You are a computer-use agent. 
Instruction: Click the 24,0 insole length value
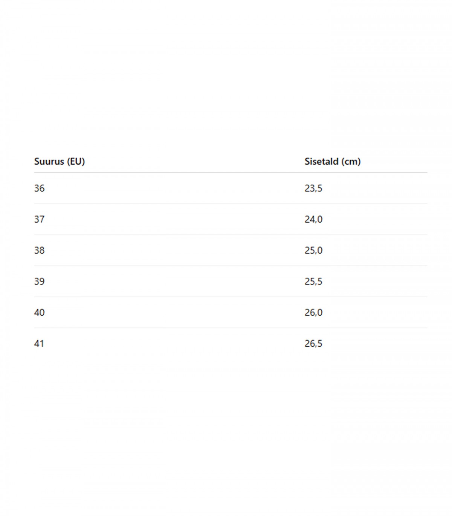pyautogui.click(x=313, y=219)
